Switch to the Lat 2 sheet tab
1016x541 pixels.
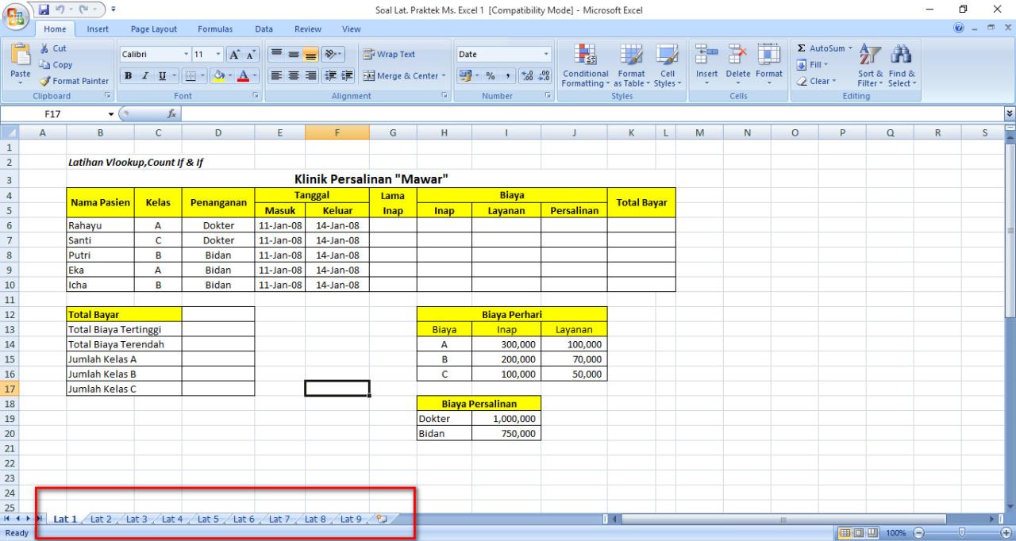point(101,519)
